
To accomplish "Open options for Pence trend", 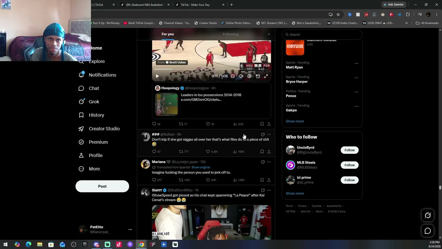I will click(x=356, y=92).
